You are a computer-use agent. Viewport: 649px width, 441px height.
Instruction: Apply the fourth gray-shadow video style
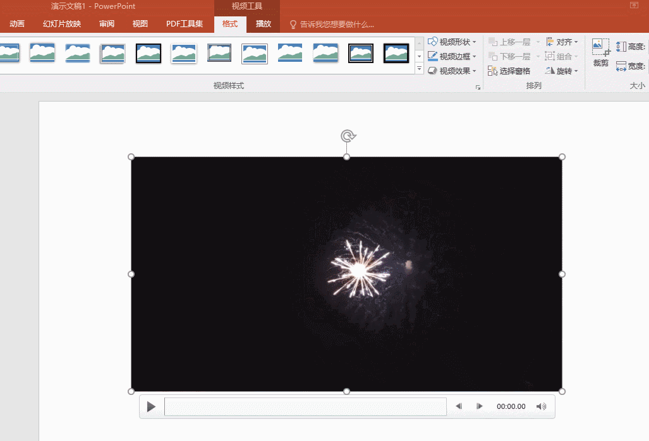pos(112,53)
